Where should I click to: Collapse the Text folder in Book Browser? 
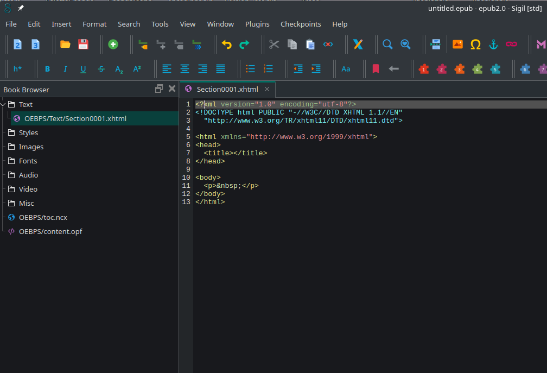pos(3,104)
